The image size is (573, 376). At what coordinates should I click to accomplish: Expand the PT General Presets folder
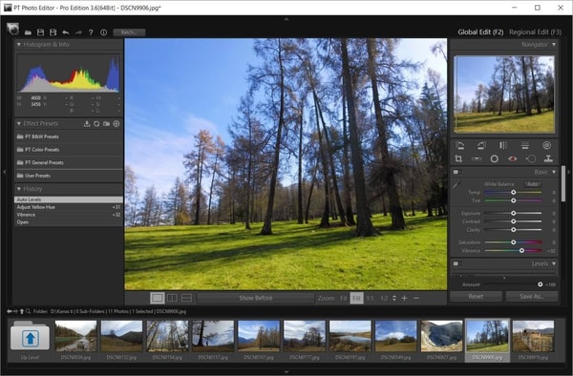click(69, 162)
